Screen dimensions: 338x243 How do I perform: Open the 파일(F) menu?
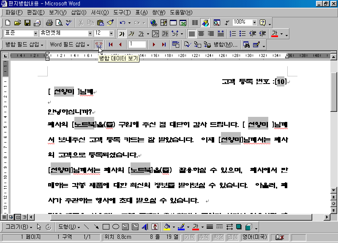pos(14,13)
